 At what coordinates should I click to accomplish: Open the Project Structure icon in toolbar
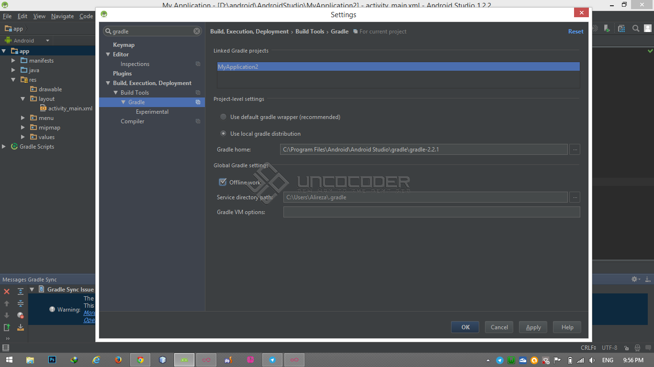pos(621,29)
